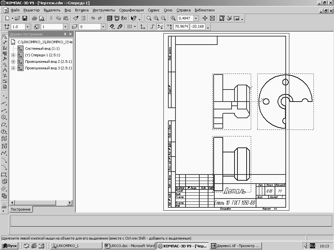
Task: Click the Set global snaps magnet icon
Action: (113, 27)
